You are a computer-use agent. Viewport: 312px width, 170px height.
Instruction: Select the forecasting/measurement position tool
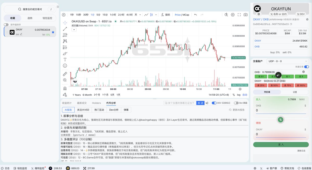[65, 47]
